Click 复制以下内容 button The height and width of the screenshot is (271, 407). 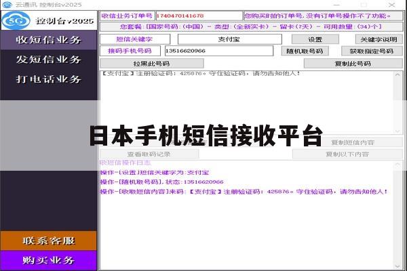[x=347, y=154]
